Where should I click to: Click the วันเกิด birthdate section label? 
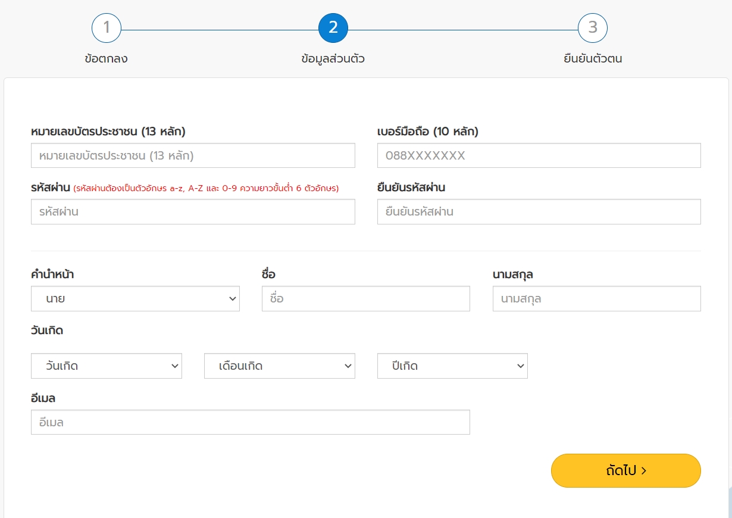[x=47, y=330]
